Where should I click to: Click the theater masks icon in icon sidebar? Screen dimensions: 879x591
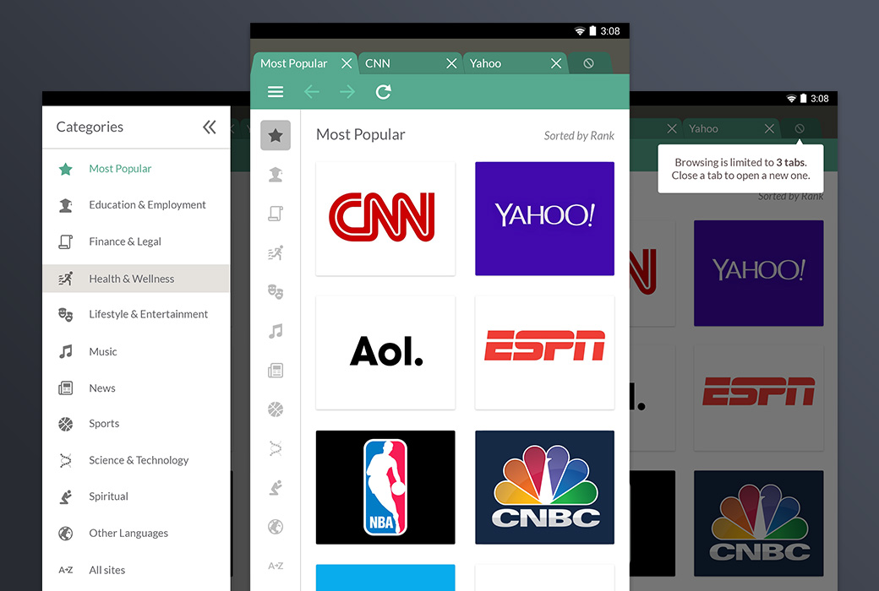[x=276, y=292]
